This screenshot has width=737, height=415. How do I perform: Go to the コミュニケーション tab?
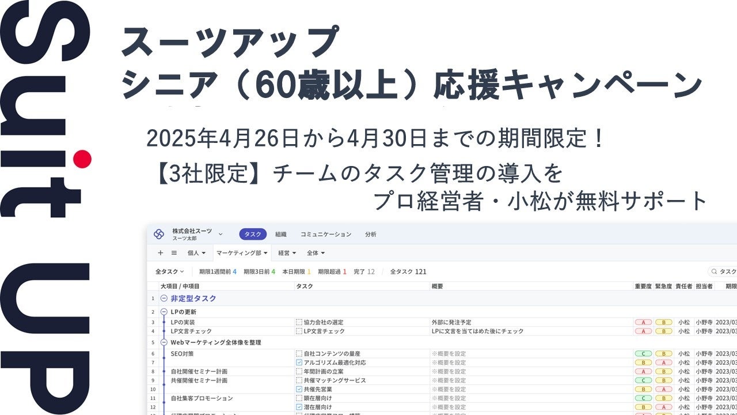326,234
